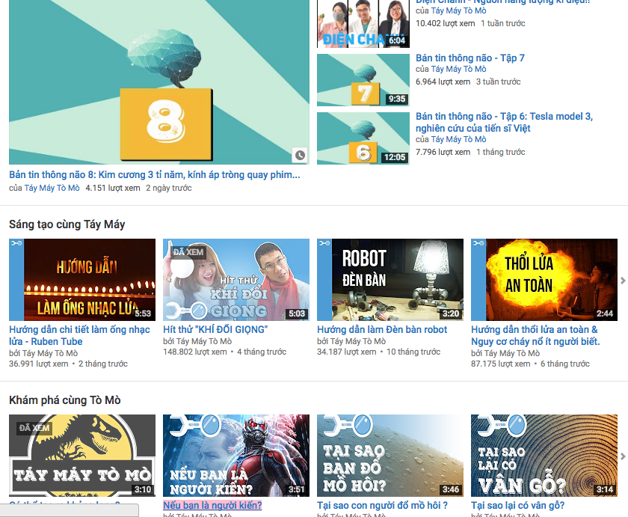Open the large Bản tin thông não 8 thumbnail
This screenshot has width=628, height=517.
159,82
